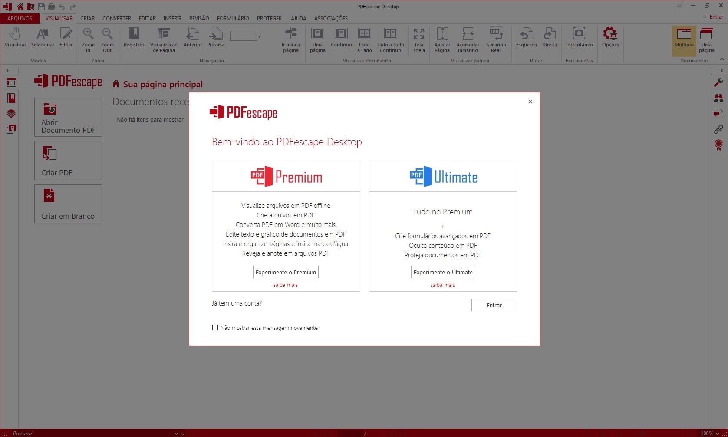Click Entrar button in welcome dialog

494,305
